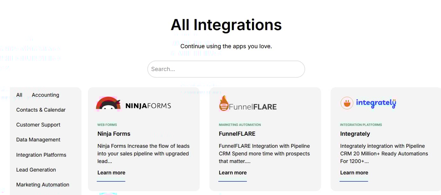
Task: Select the Accounting category filter
Action: pyautogui.click(x=45, y=95)
